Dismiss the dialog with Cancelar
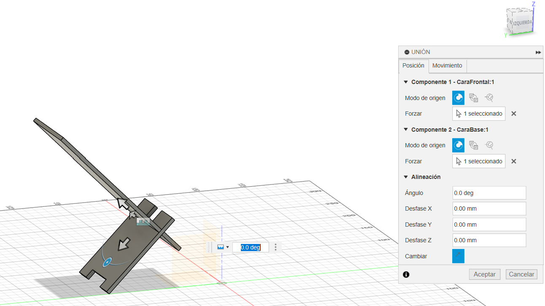Viewport: 545px width, 306px height. 522,274
